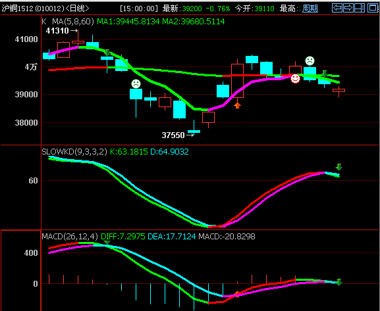The image size is (380, 311).
Task: Click the left arrow navigation icon
Action: [337, 8]
